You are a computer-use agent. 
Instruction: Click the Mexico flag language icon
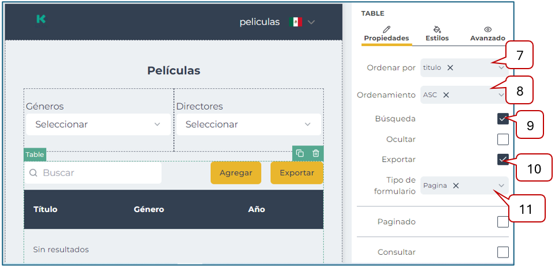(296, 22)
